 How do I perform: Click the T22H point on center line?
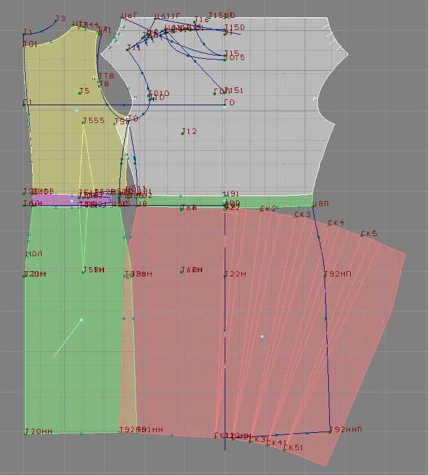coord(225,276)
